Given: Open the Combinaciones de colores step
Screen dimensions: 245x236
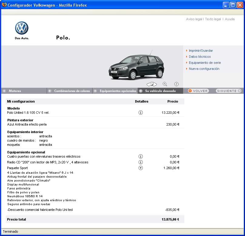Looking at the screenshot, I should coord(72,91).
